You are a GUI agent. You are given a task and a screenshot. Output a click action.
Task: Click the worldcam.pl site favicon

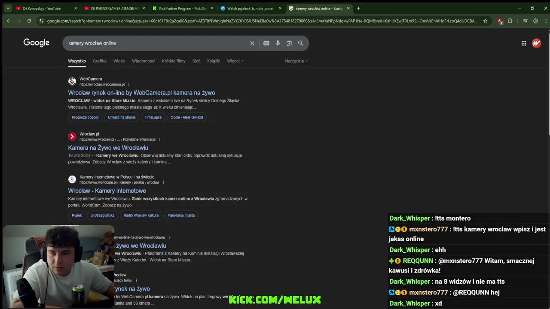coord(72,179)
